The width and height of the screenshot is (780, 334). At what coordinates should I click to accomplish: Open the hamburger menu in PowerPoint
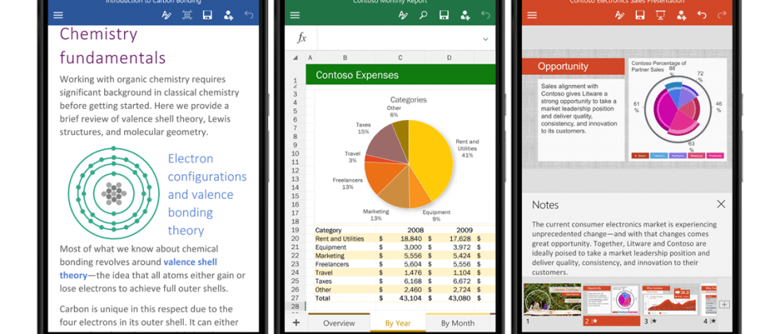[532, 15]
